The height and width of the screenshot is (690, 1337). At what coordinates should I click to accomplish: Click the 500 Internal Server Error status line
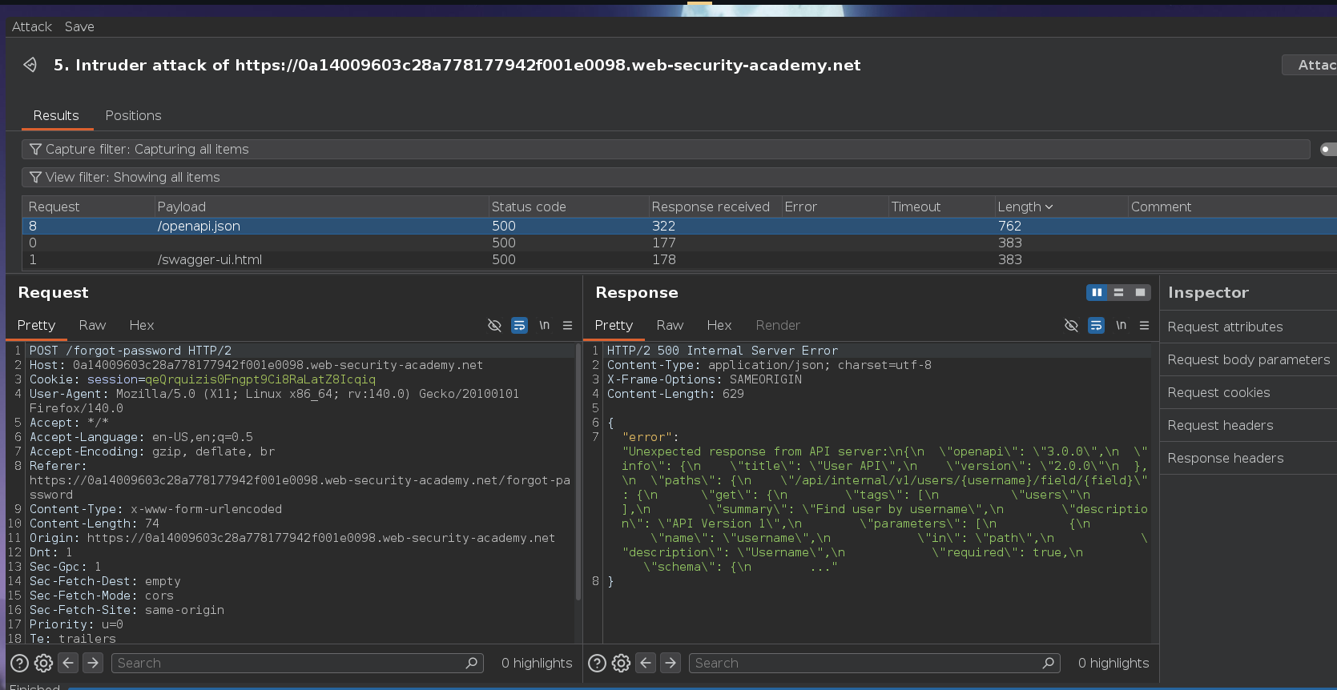pyautogui.click(x=723, y=351)
